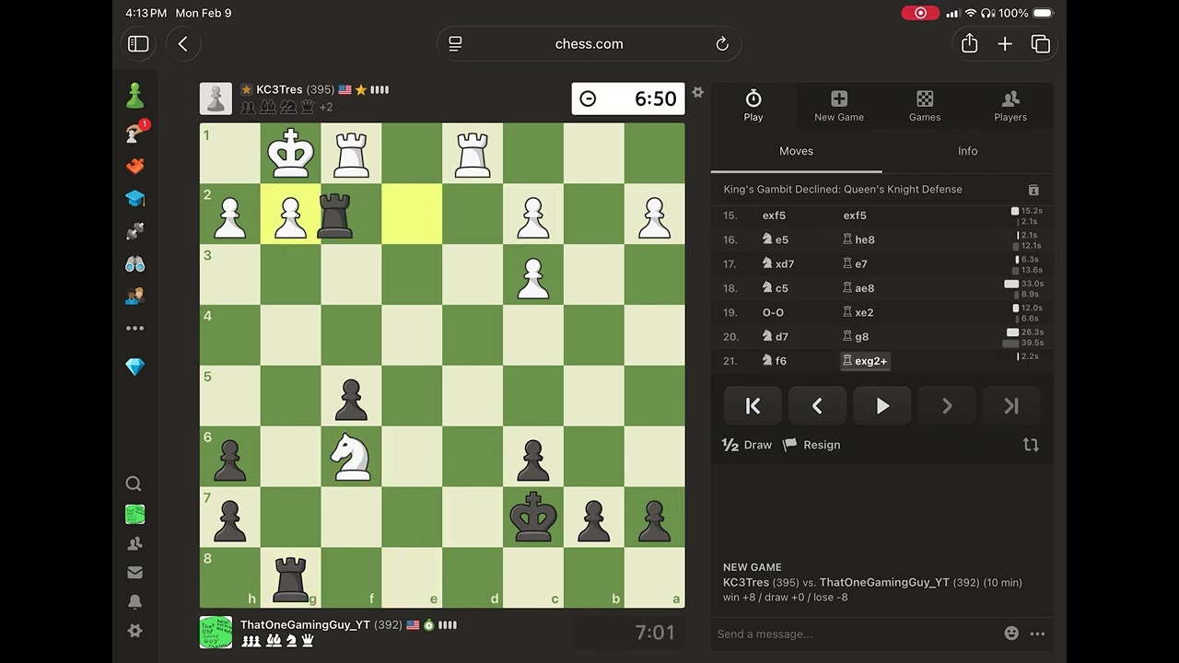The height and width of the screenshot is (663, 1179).
Task: Open the Safari share sheet
Action: tap(969, 43)
